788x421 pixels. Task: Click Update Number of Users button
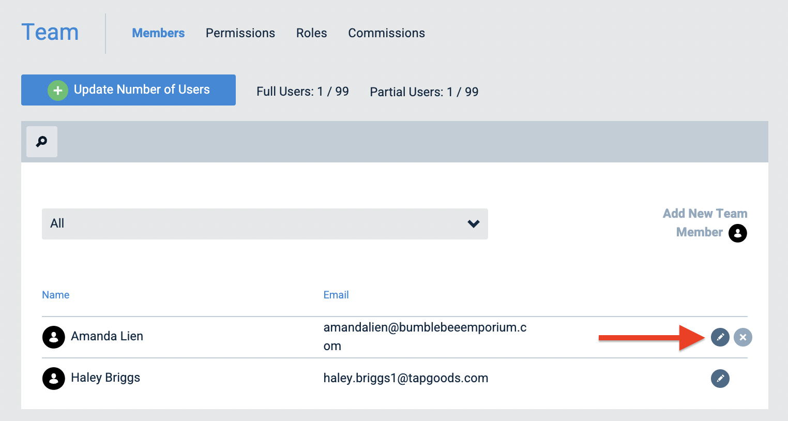[x=128, y=90]
